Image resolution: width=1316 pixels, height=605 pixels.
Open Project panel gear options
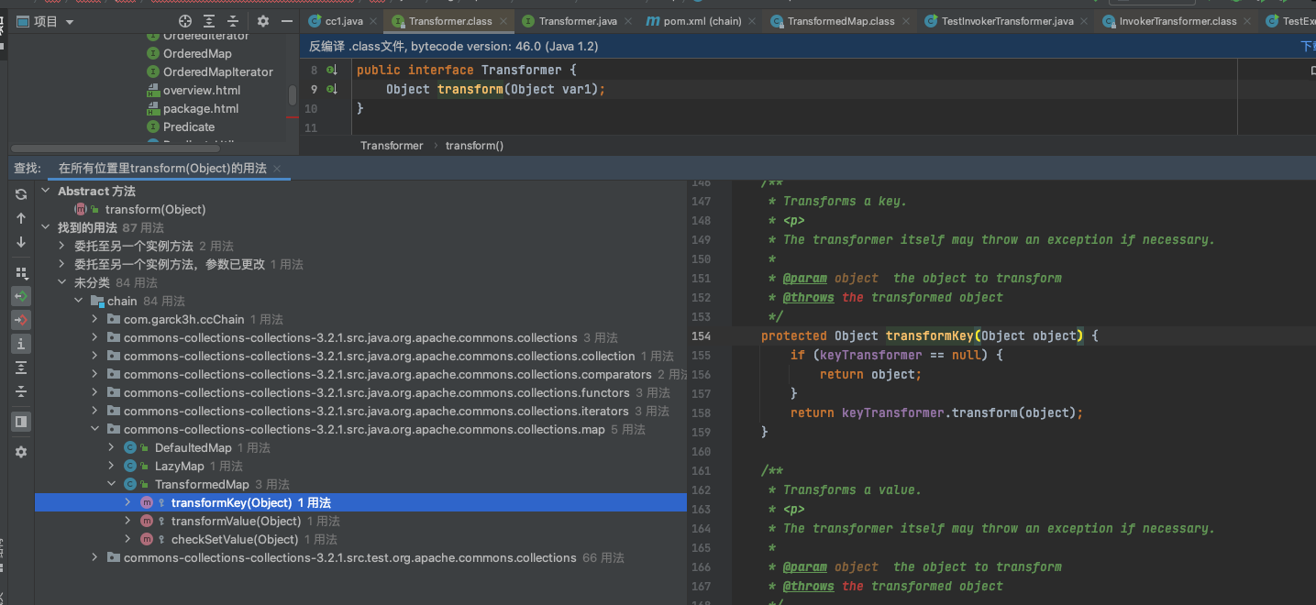[x=263, y=21]
